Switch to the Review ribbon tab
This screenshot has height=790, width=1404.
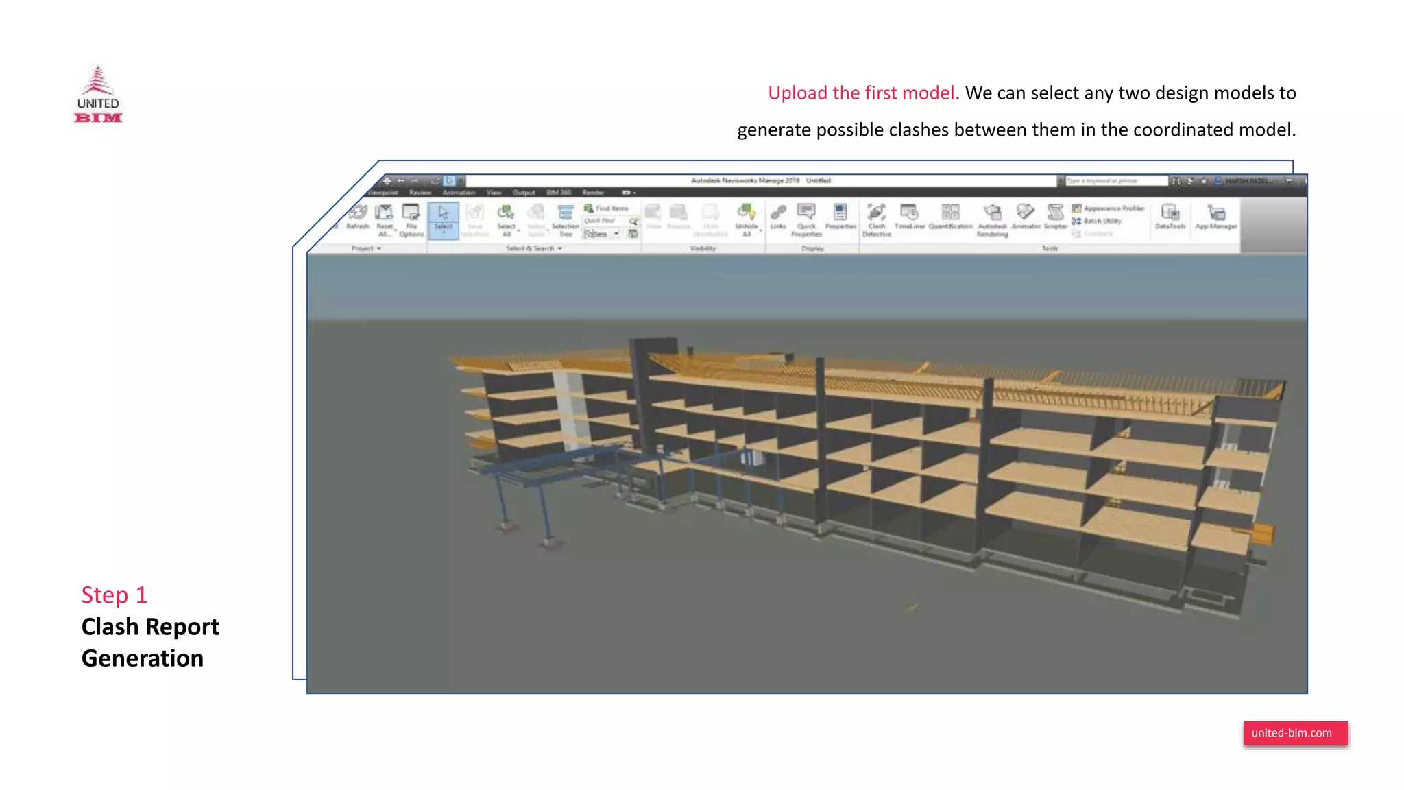click(420, 193)
